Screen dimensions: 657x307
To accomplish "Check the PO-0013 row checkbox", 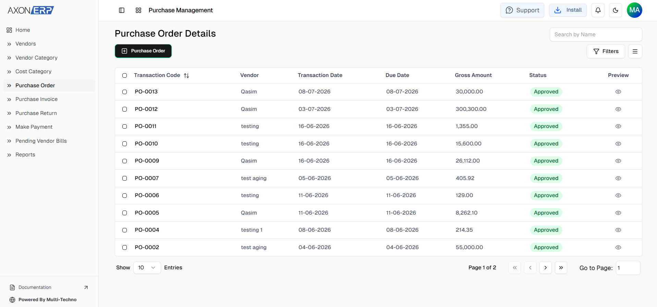I will click(124, 92).
